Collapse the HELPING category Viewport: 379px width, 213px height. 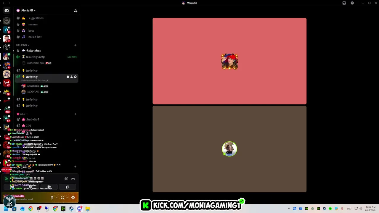coord(23,45)
